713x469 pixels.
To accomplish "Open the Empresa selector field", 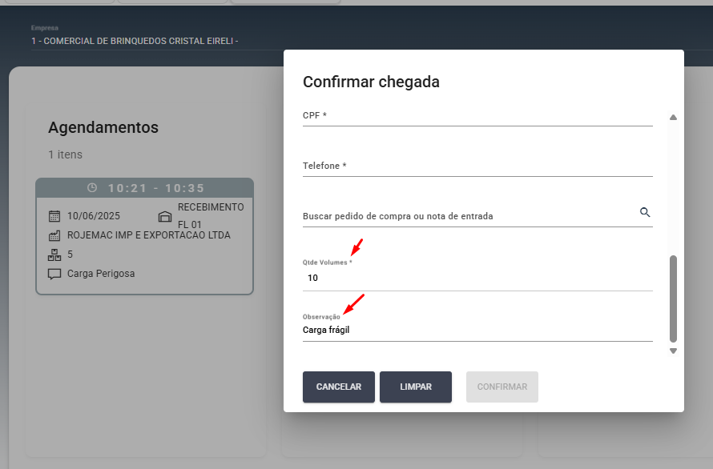I will pos(372,38).
